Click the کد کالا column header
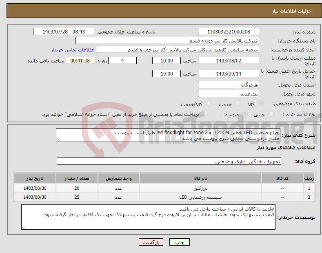 (x=282, y=178)
